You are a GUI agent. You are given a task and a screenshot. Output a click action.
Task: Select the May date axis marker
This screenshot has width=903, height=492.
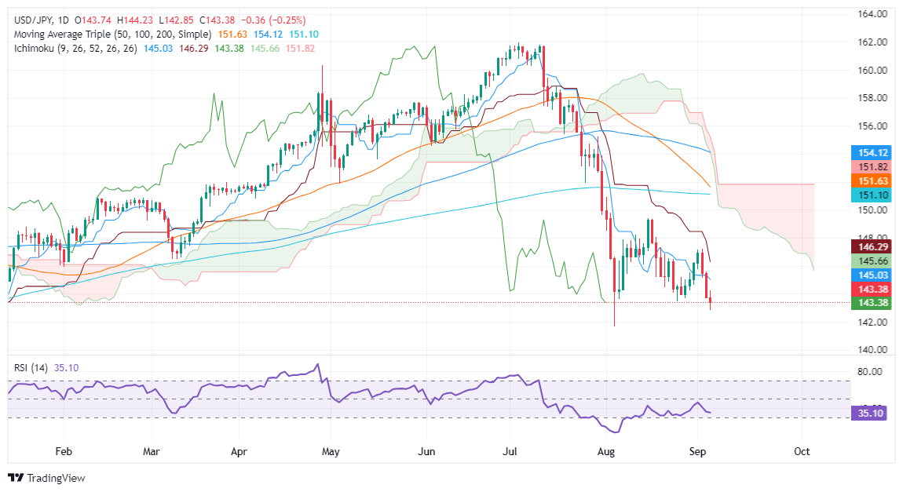(331, 452)
